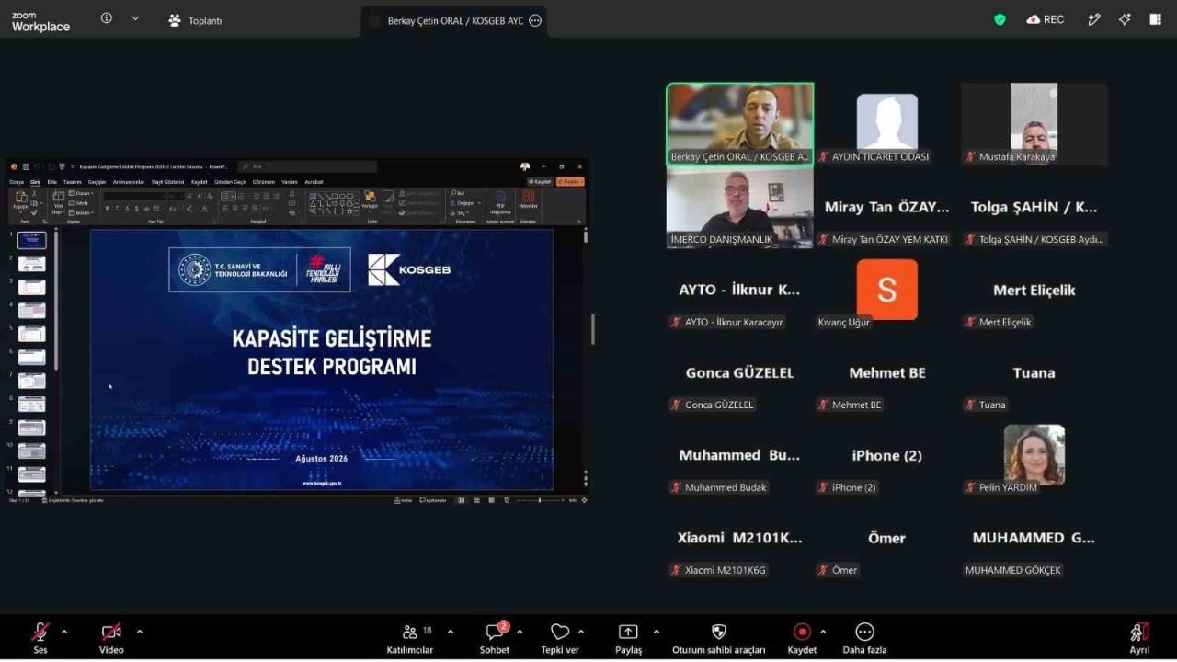Start screen sharing with Paylaş

(628, 637)
